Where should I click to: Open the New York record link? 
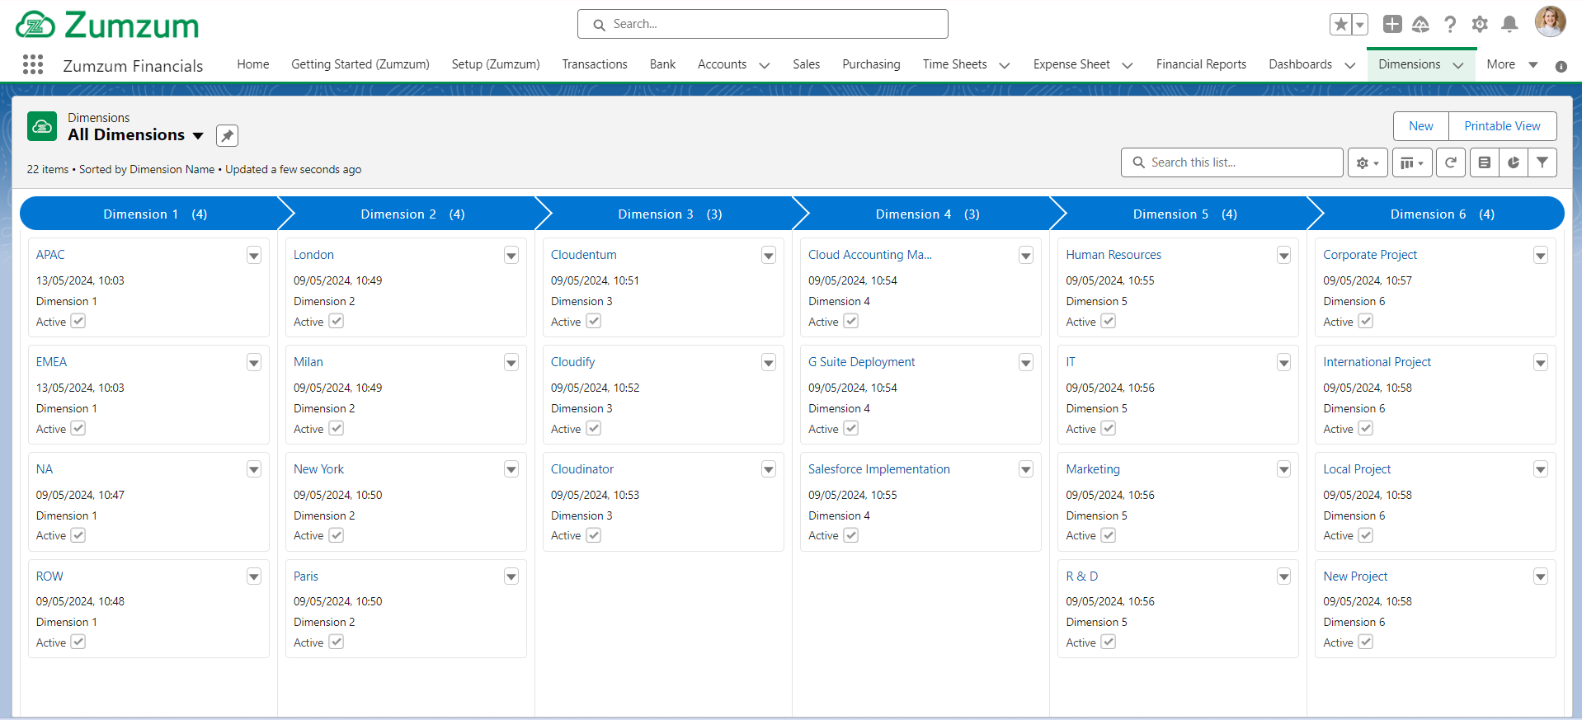click(318, 469)
